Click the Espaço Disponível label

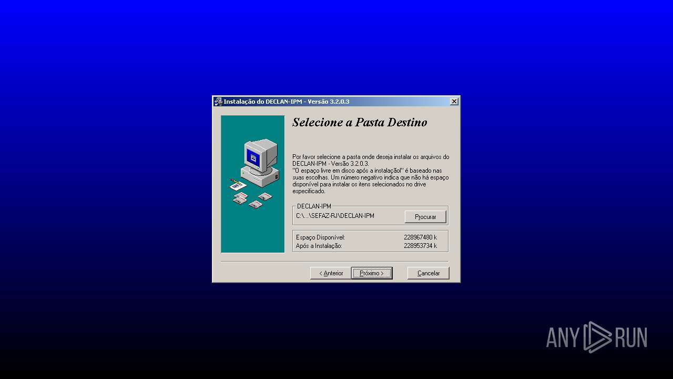tap(320, 237)
